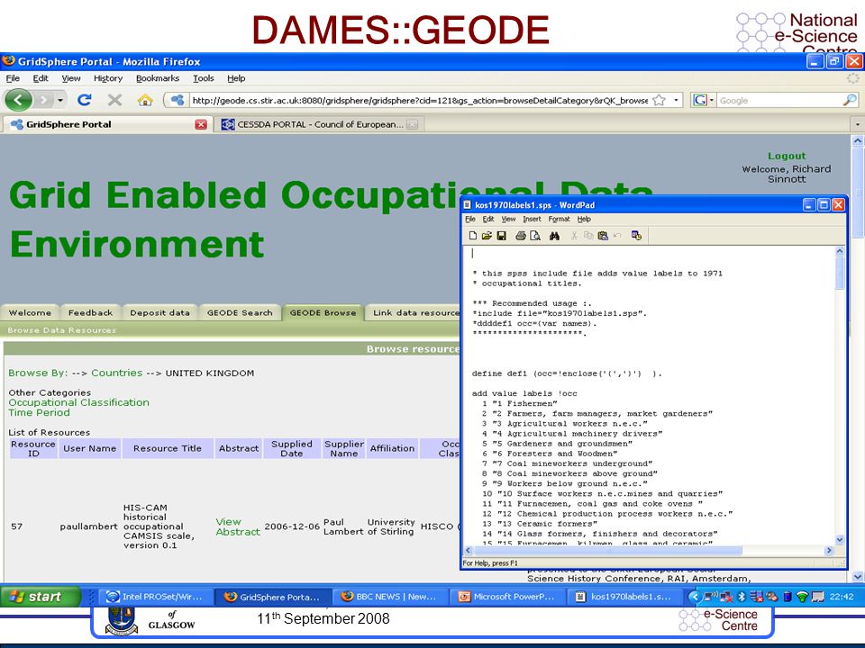Open the Deposit data tab
Image resolution: width=865 pixels, height=648 pixels.
click(x=160, y=312)
